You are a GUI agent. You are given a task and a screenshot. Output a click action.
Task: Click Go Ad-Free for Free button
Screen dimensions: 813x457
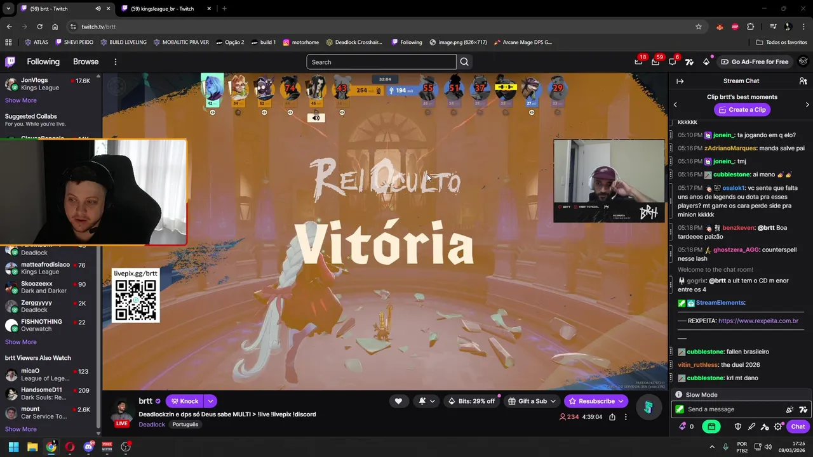point(755,62)
